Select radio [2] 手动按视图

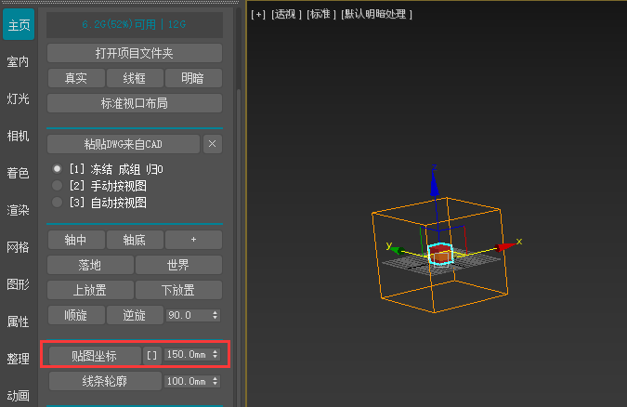(x=58, y=186)
